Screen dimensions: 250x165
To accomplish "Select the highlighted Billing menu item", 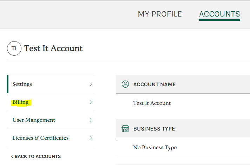I will pos(51,102).
